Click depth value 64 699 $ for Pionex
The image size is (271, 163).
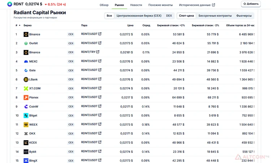[178, 97]
